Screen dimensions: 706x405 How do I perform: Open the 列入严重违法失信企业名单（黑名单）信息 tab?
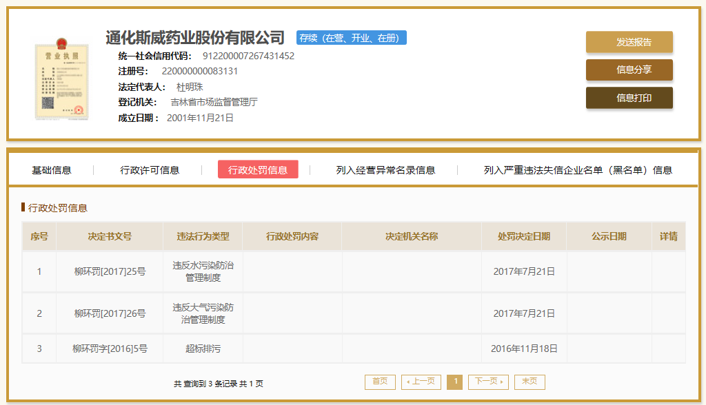pyautogui.click(x=578, y=170)
